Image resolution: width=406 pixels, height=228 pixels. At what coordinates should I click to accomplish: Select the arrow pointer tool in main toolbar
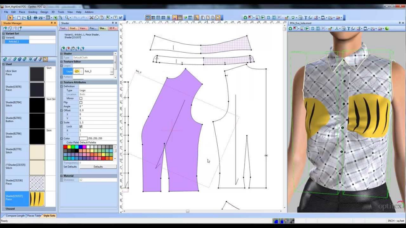(10, 17)
